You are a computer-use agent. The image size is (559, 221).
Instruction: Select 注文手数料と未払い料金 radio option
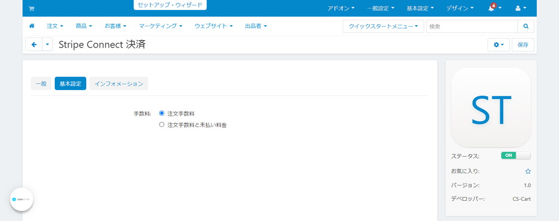[x=162, y=125]
